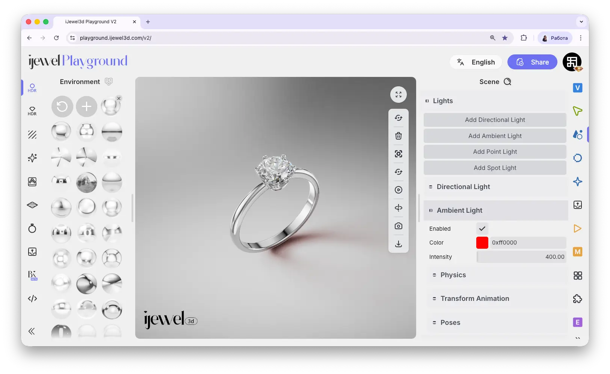610x374 pixels.
Task: Open the ring models sidebar tab
Action: 32,228
